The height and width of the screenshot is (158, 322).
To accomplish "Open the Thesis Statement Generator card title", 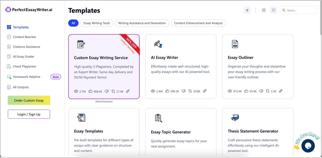I will (253, 131).
